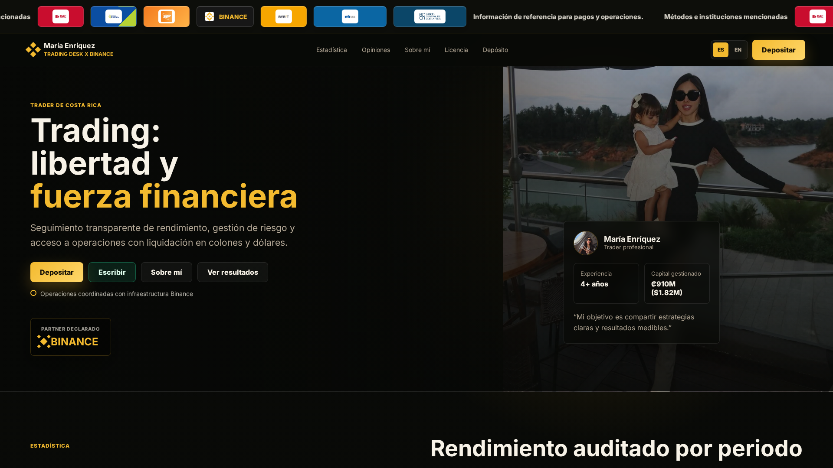
Task: Click the Binance logo in Partner Declarado badge
Action: (x=68, y=341)
